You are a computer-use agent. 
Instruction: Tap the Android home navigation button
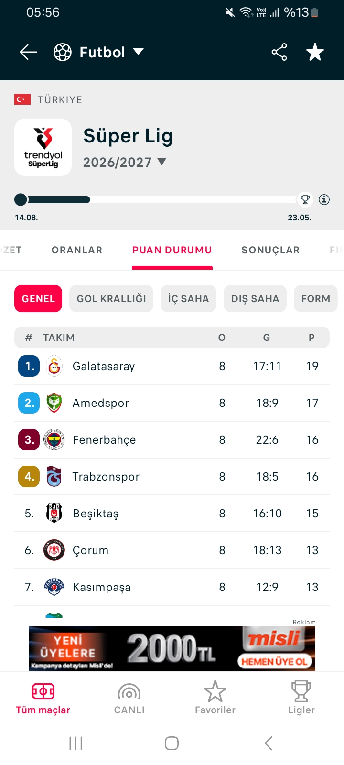click(172, 743)
